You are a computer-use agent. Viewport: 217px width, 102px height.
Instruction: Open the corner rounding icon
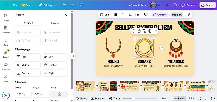pyautogui.click(x=122, y=15)
